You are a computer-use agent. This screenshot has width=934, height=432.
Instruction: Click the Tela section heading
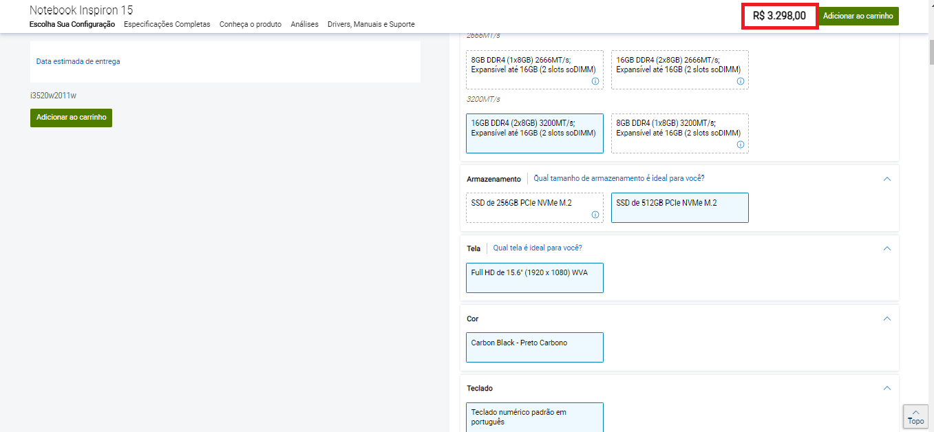pos(474,248)
